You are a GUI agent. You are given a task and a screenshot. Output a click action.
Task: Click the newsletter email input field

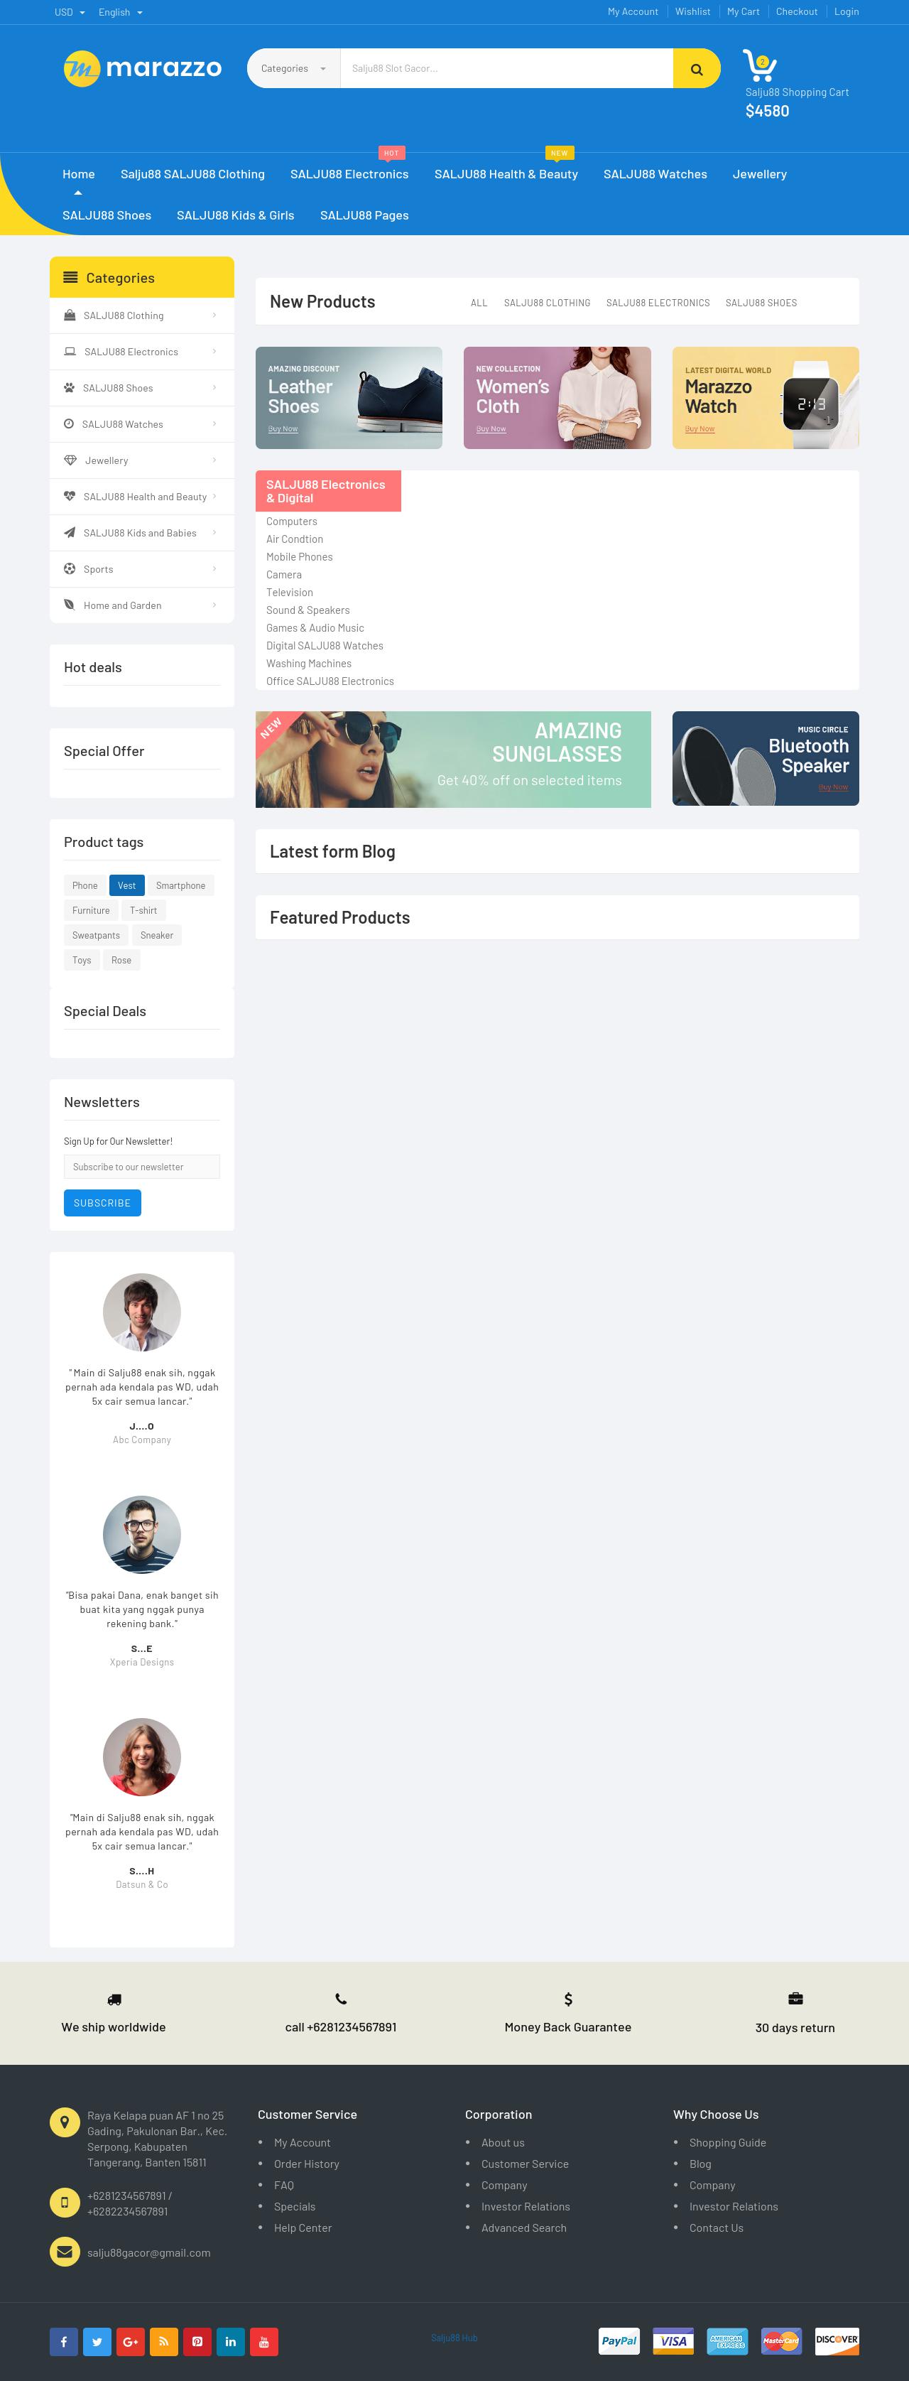coord(141,1167)
